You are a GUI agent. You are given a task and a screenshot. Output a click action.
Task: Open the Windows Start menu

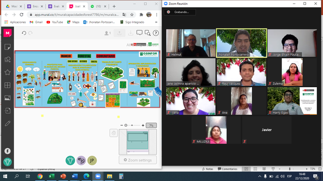pyautogui.click(x=5, y=177)
